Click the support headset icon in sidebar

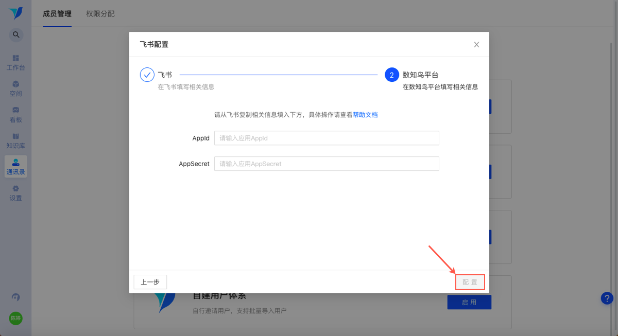coord(16,297)
